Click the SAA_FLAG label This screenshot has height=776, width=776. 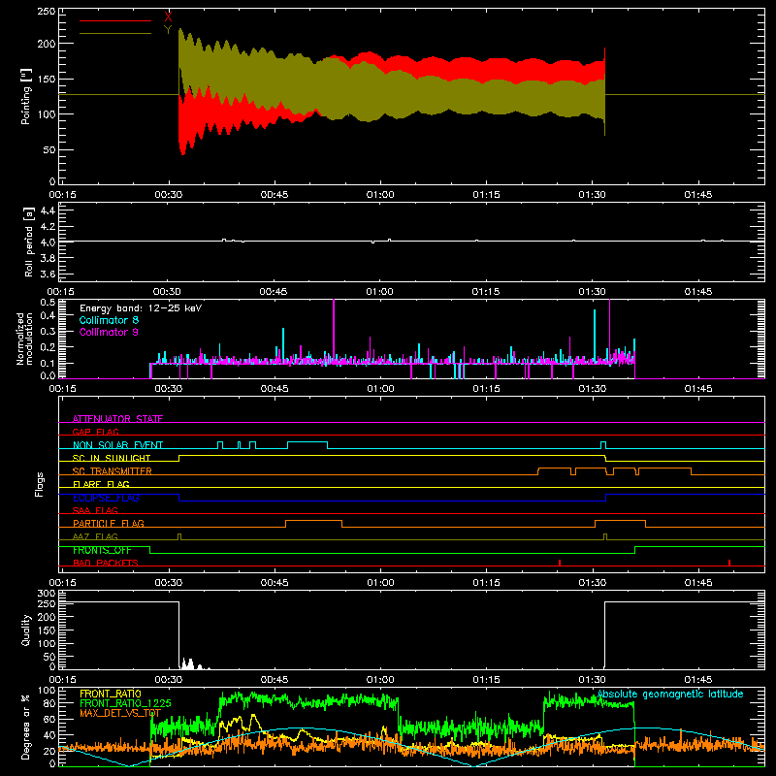coord(95,510)
